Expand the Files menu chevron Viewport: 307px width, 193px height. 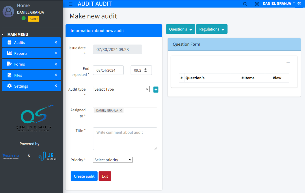56,75
